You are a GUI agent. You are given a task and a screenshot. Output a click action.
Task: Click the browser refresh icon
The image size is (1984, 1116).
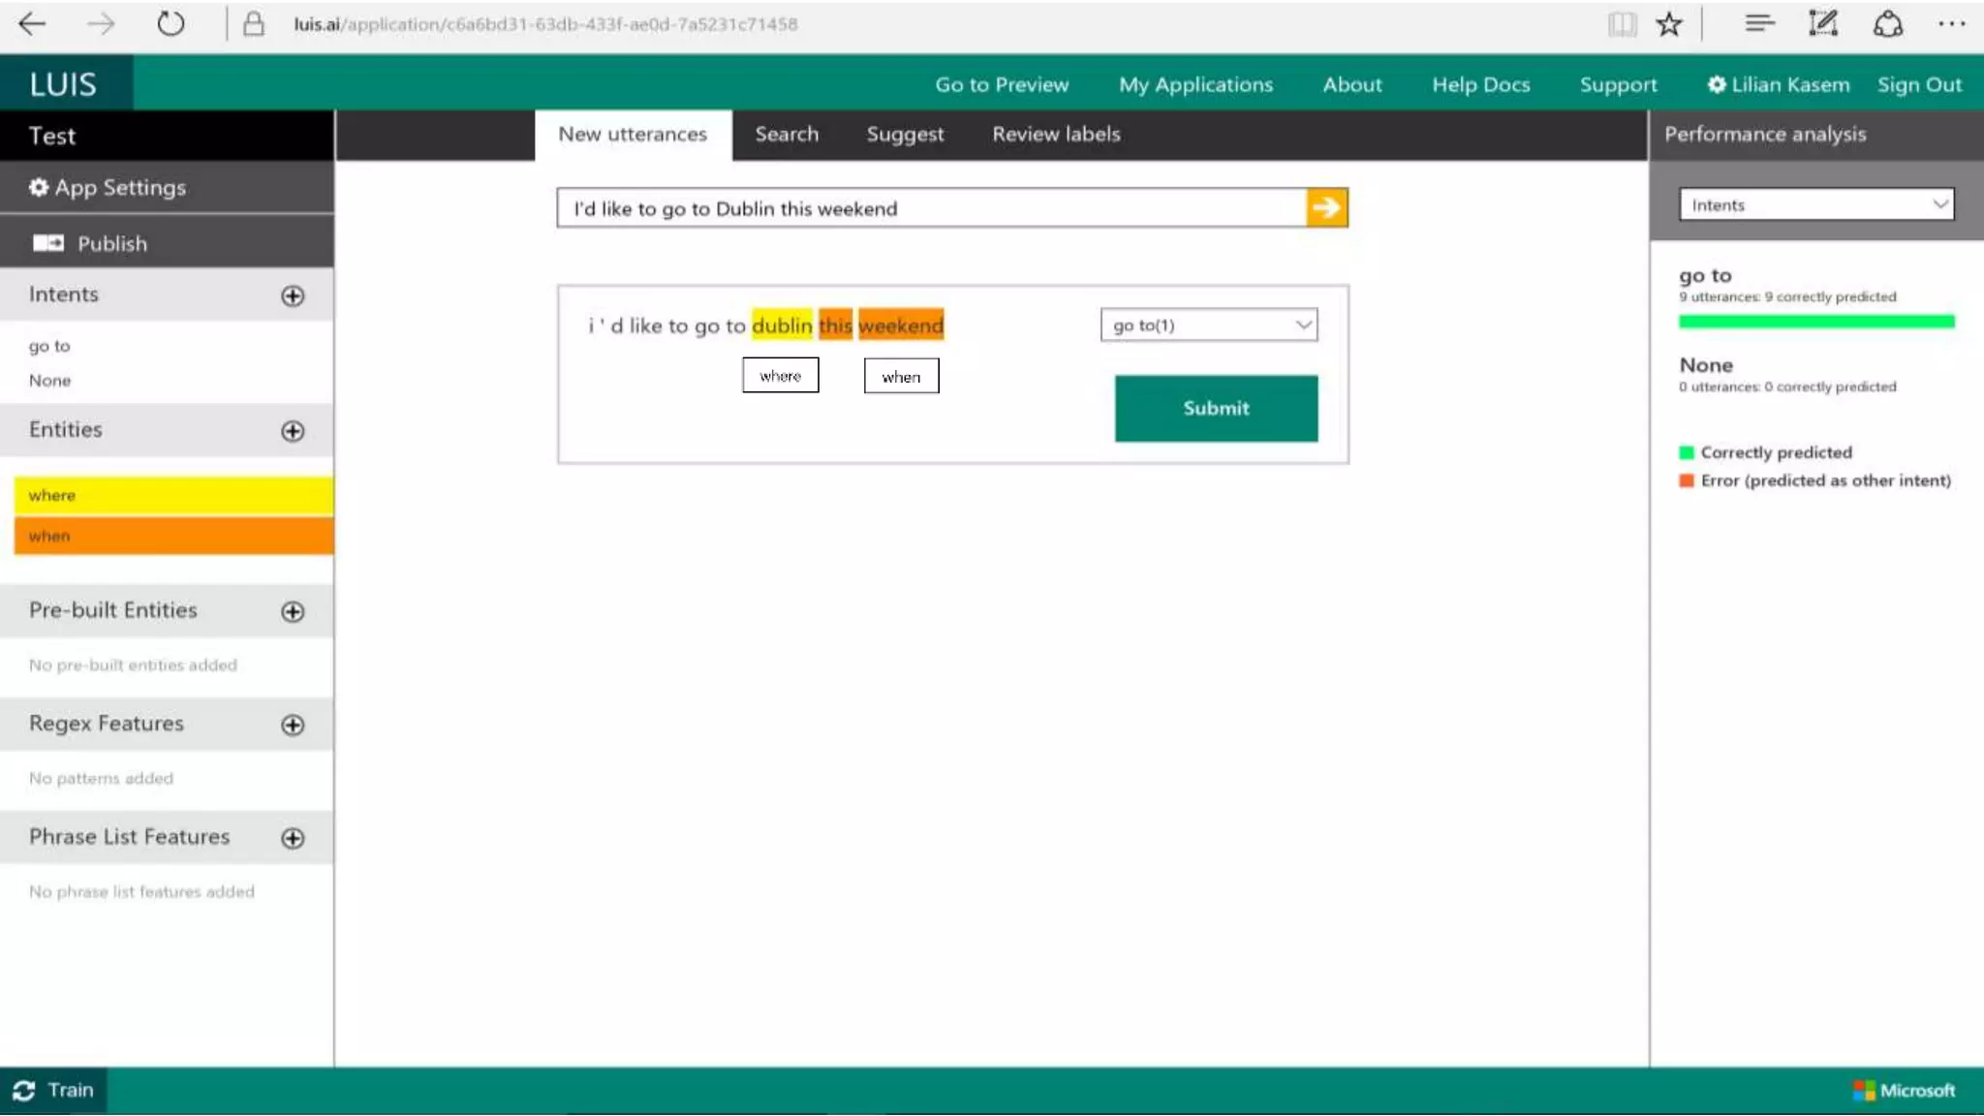click(x=170, y=24)
